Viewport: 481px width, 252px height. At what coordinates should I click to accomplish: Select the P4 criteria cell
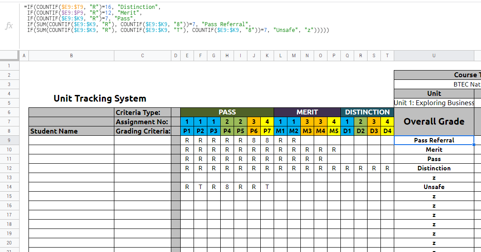227,131
